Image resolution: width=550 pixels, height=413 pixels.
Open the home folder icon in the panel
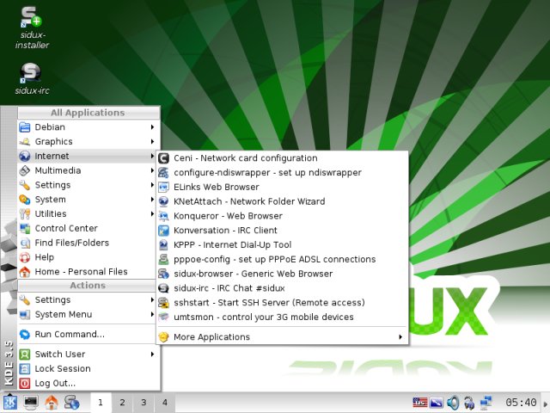52,402
